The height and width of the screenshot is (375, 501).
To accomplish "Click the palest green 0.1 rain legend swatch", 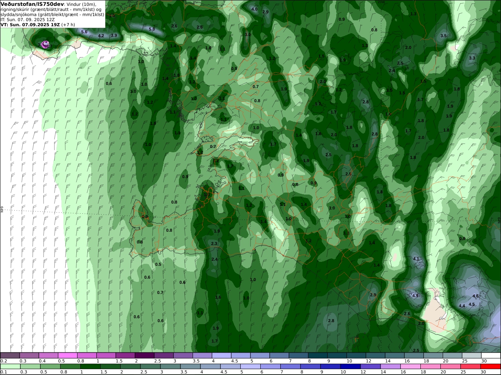I will (x=10, y=366).
